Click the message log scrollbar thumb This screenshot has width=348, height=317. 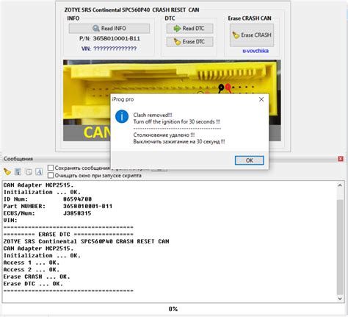(340, 246)
